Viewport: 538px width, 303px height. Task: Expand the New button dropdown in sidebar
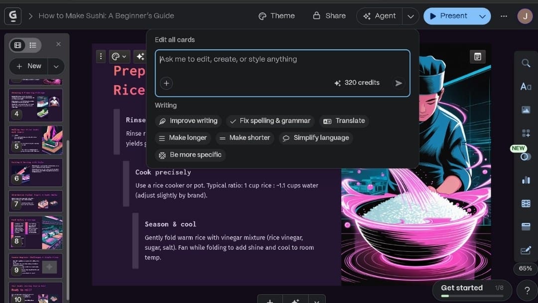(56, 66)
